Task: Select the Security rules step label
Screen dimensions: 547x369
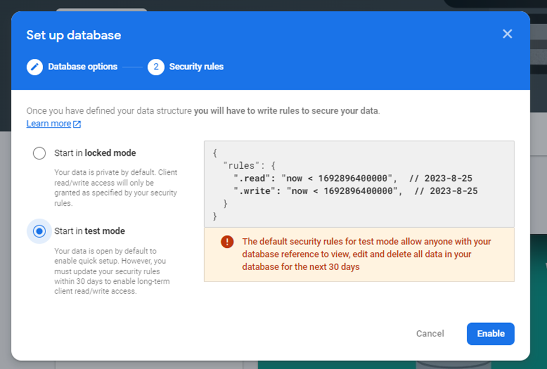Action: tap(196, 67)
